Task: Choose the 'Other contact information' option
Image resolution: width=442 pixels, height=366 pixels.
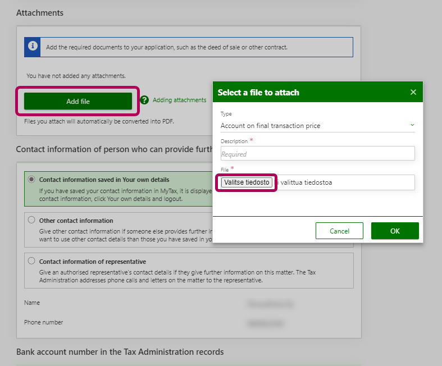Action: tap(31, 220)
